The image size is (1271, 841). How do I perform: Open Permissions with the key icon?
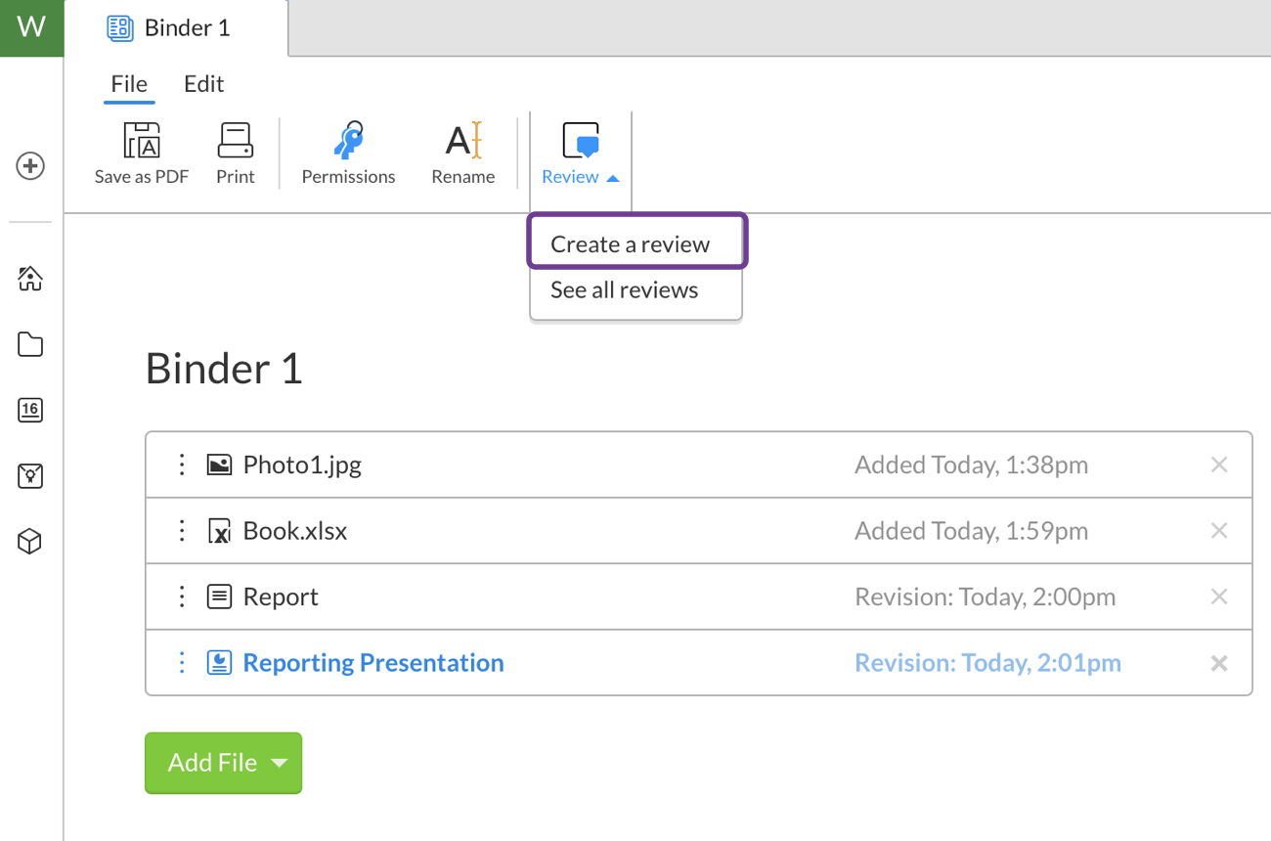[348, 140]
